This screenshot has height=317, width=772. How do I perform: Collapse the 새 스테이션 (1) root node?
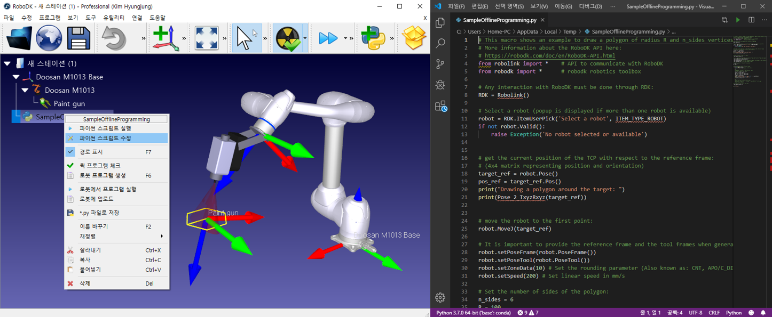click(7, 64)
